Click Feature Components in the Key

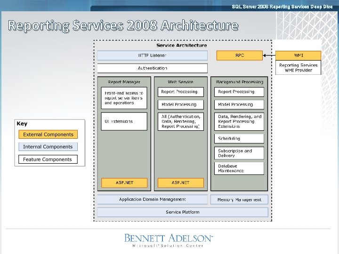(48, 159)
